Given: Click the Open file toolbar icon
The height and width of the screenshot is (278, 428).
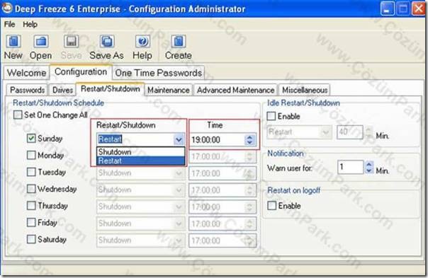Looking at the screenshot, I should pos(41,42).
